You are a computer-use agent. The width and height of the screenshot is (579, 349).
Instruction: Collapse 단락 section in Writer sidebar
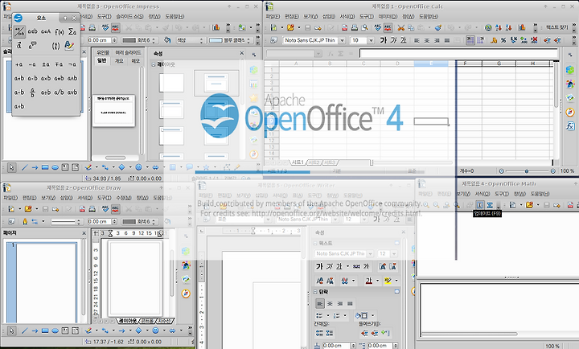[316, 292]
